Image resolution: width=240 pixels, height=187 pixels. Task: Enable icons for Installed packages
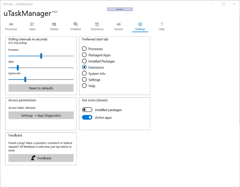click(87, 110)
